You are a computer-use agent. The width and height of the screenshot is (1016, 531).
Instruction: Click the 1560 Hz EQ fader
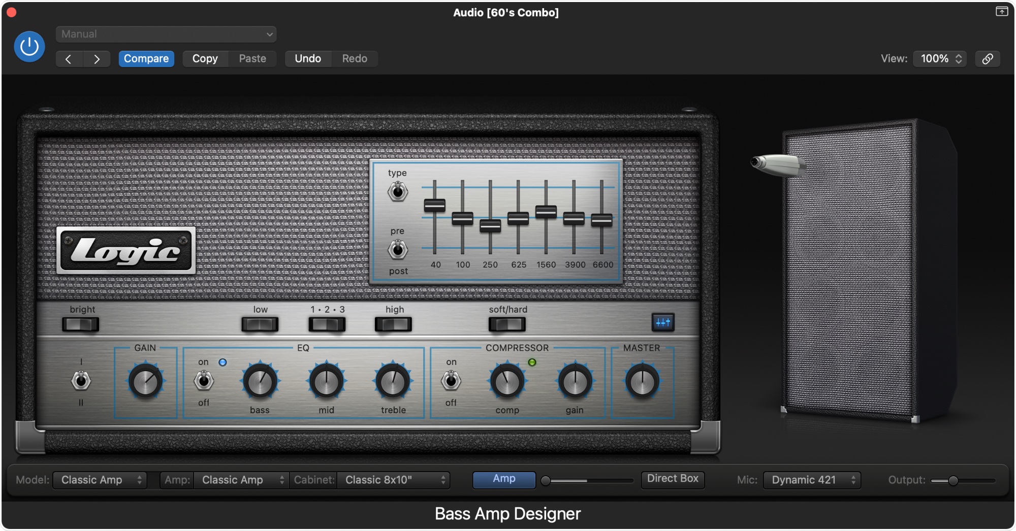(x=546, y=212)
